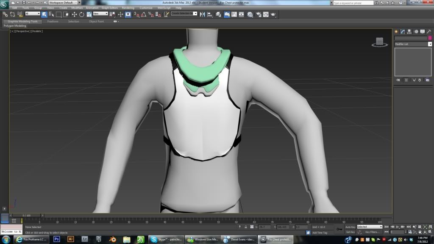Toggle Window/Crossing selection mode
The image size is (434, 244).
66,14
